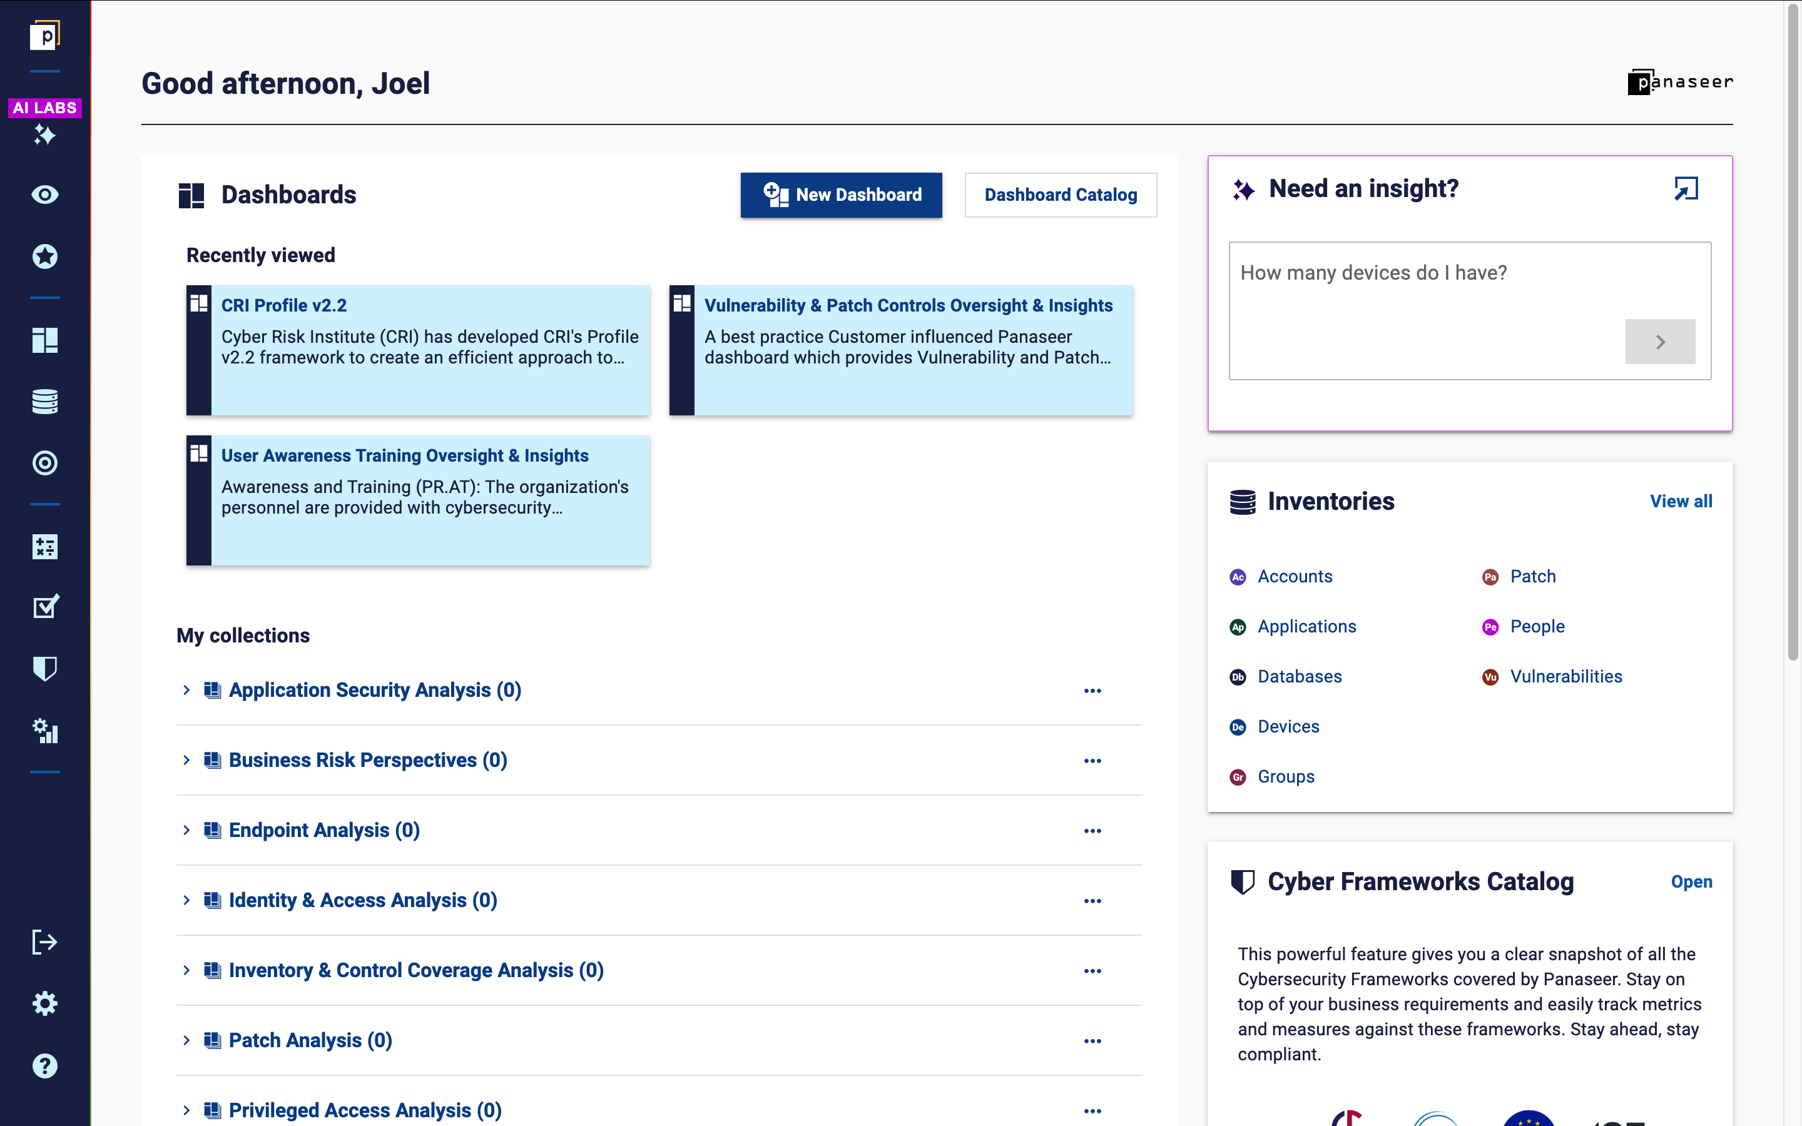Screen dimensions: 1802x1126
Task: Open the star favorites icon in sidebar
Action: pos(44,256)
